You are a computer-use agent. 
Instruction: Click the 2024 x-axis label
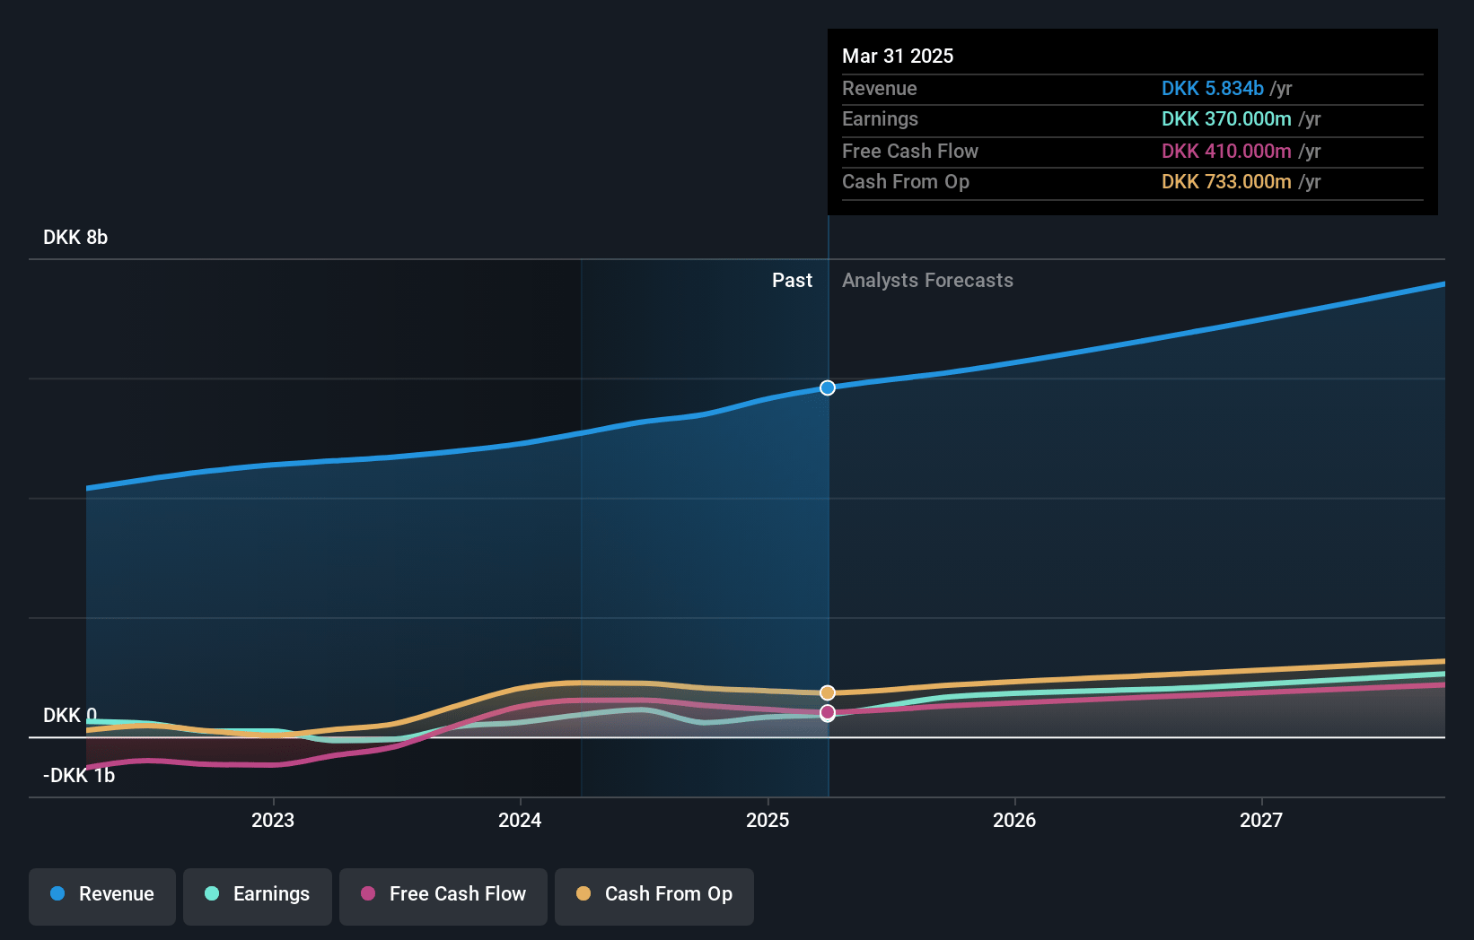[x=520, y=820]
